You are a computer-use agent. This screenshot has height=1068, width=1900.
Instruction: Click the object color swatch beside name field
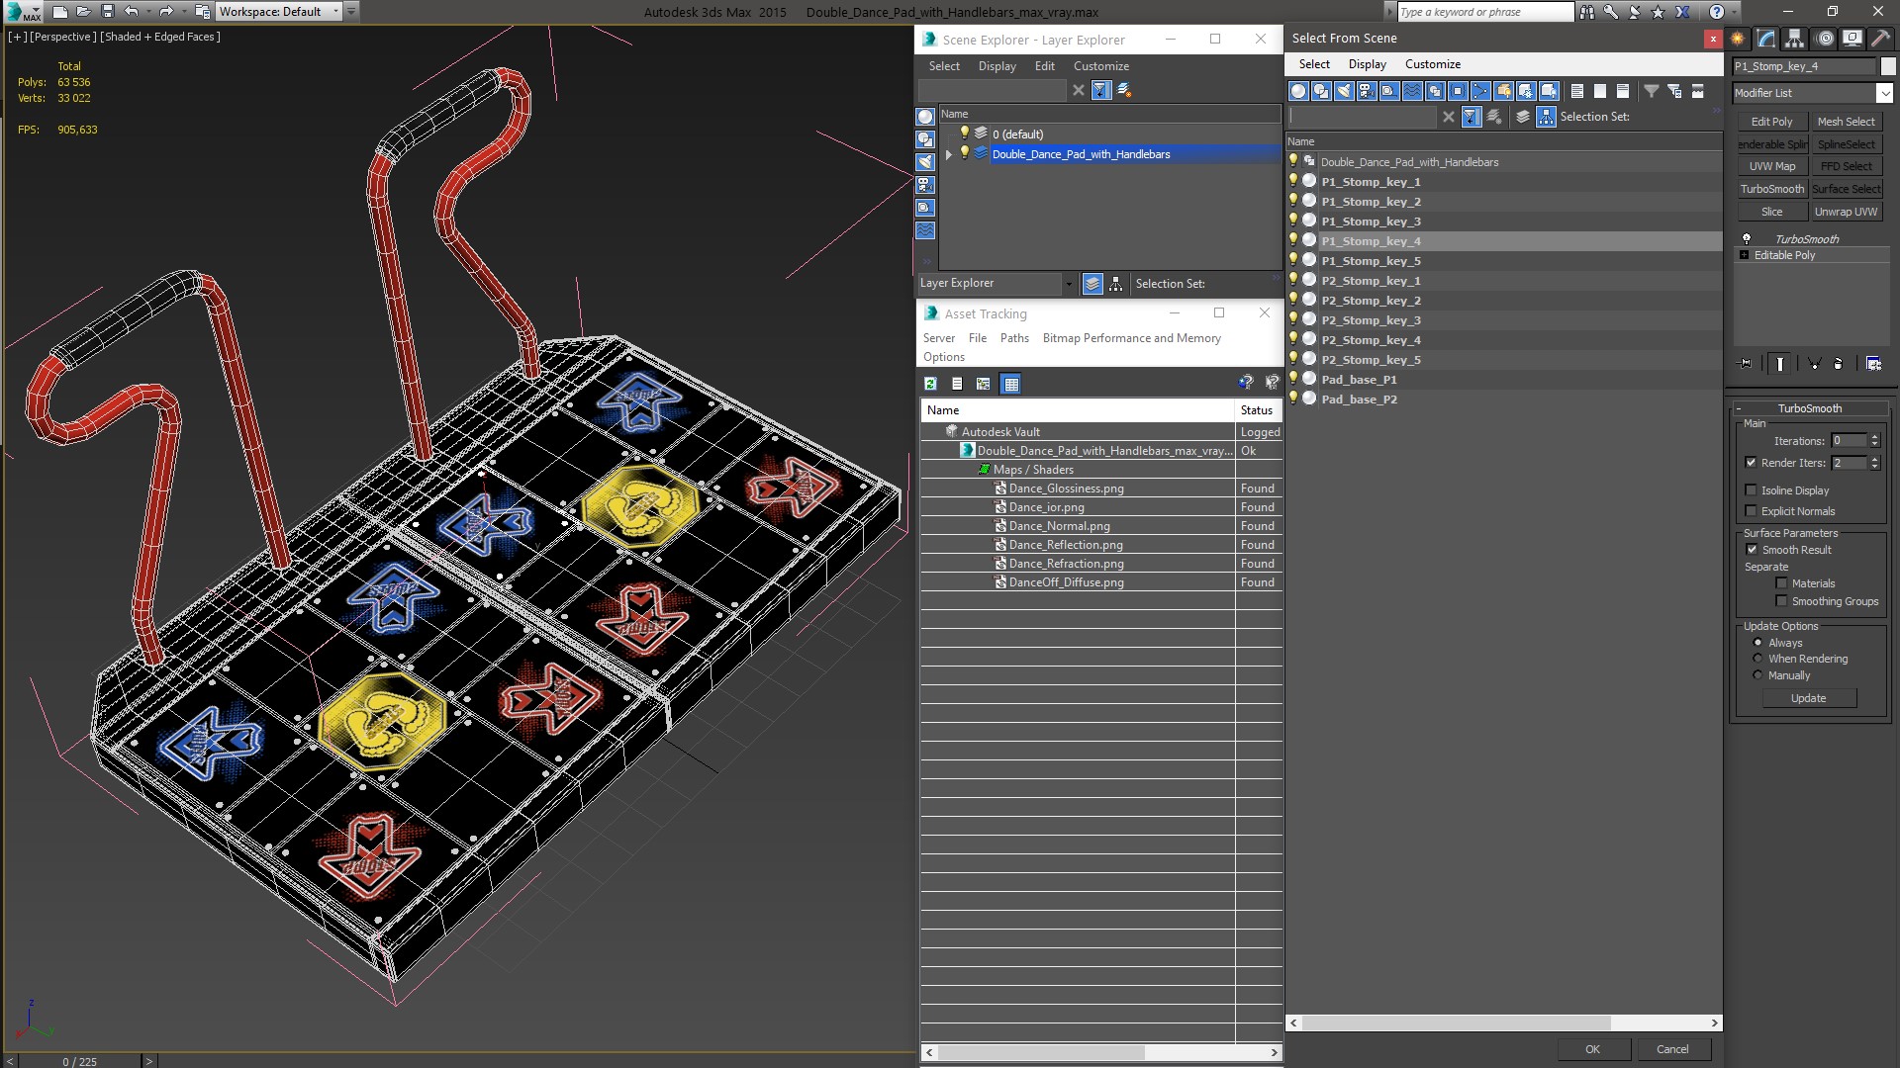coord(1888,66)
